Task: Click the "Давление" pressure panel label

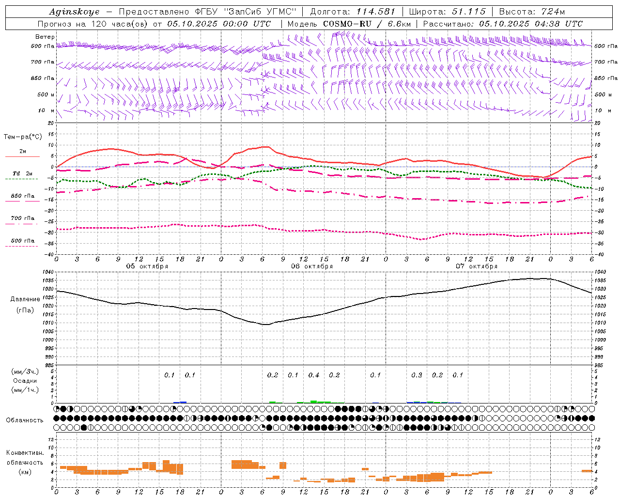Action: point(25,299)
